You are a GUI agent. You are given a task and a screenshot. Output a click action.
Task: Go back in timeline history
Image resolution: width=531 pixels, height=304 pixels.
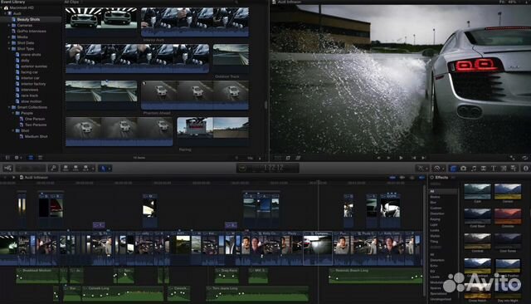click(5, 177)
